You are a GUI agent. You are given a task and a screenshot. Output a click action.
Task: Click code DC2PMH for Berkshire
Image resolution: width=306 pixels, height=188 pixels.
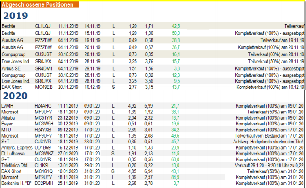click(x=44, y=184)
